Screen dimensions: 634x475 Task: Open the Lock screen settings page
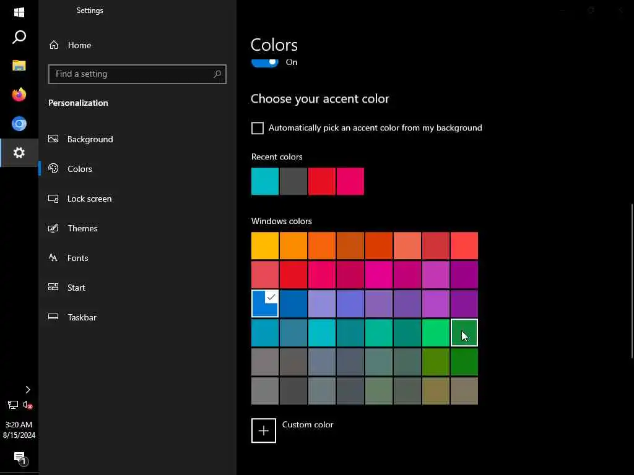[x=89, y=199]
